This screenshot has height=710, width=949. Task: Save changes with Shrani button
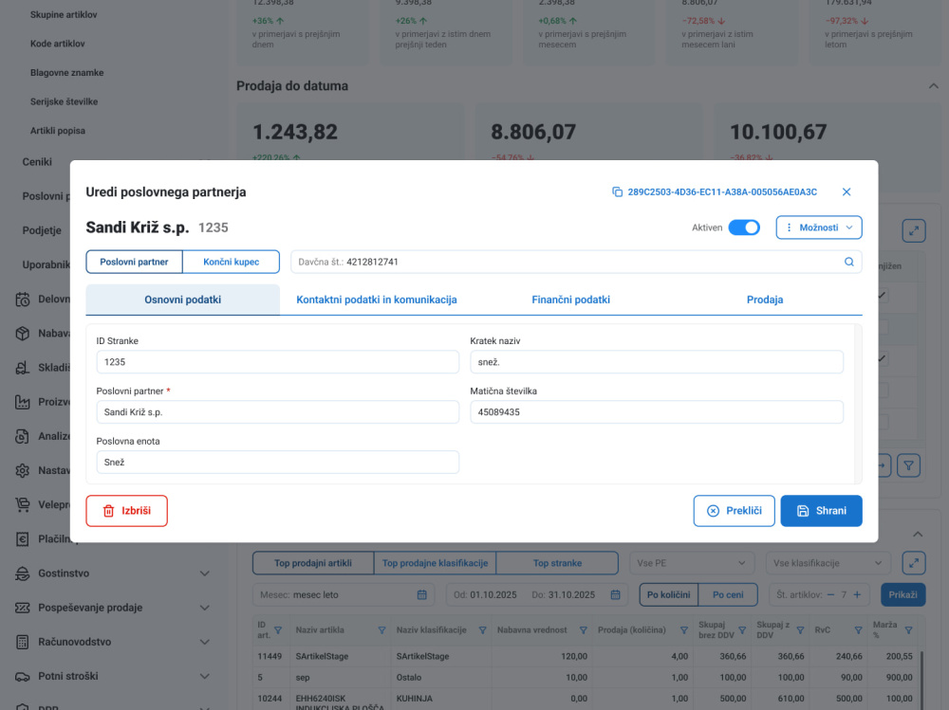pyautogui.click(x=821, y=511)
